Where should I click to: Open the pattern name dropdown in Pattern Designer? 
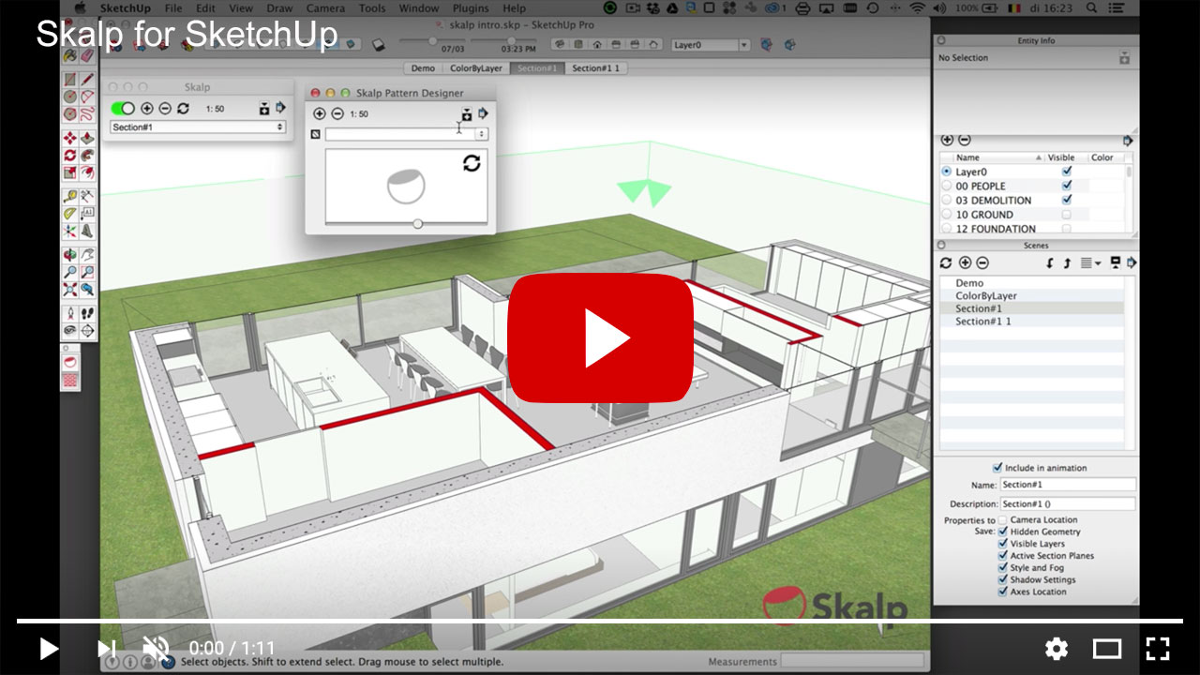tap(481, 134)
